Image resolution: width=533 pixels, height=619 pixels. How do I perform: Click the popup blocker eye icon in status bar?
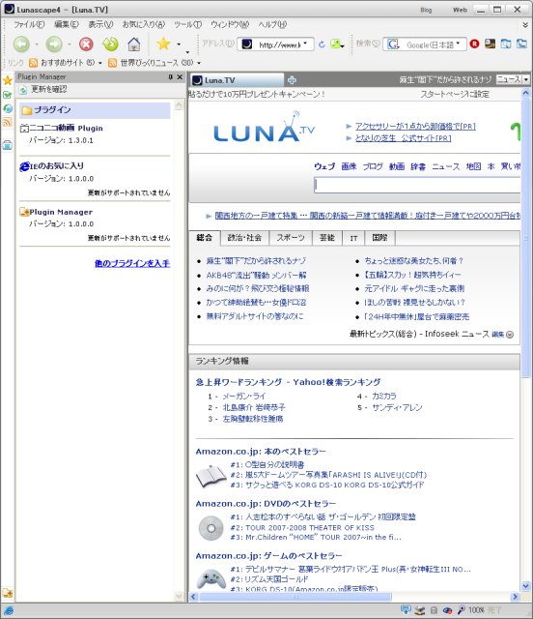(x=447, y=610)
